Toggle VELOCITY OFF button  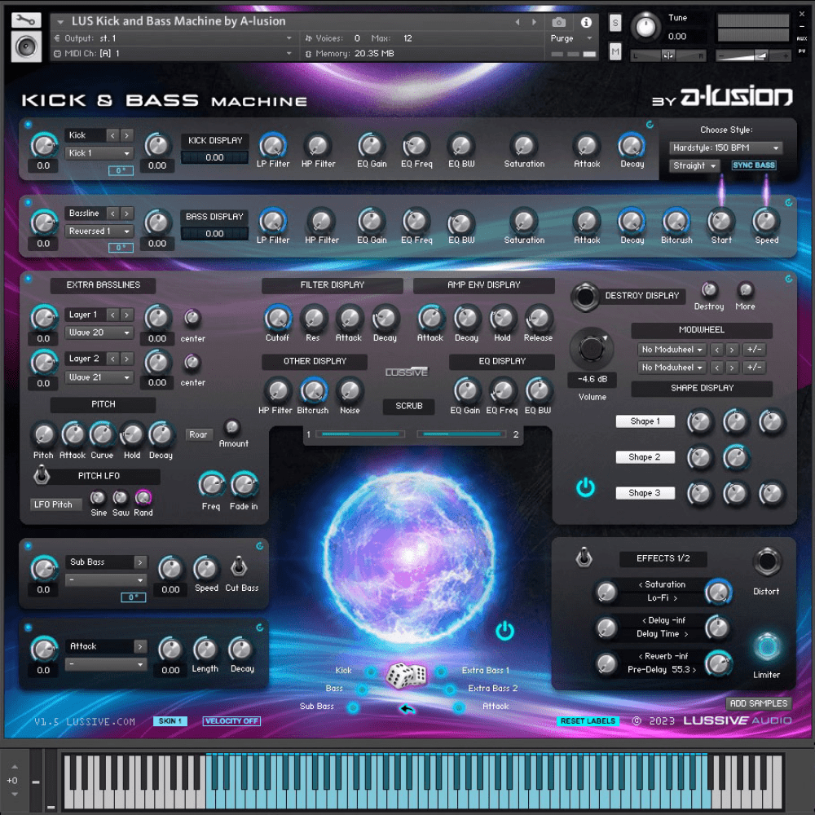(231, 721)
